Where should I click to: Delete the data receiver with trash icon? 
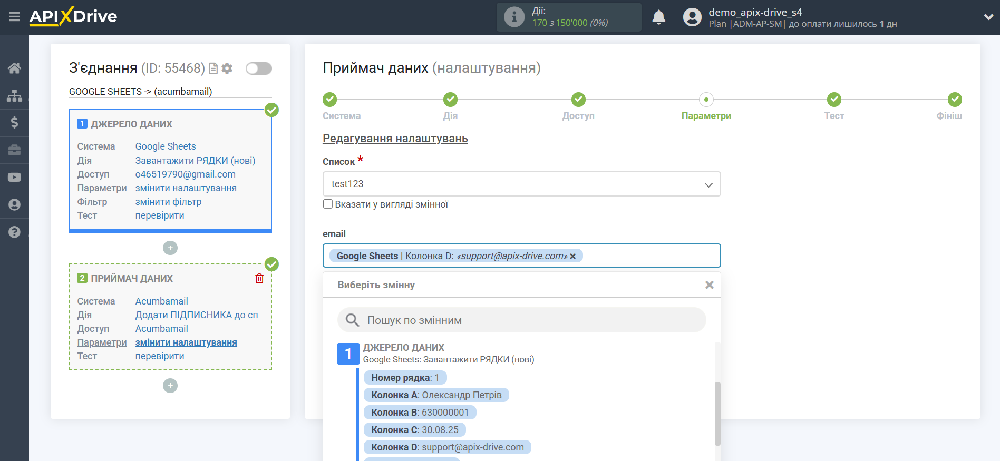point(259,279)
